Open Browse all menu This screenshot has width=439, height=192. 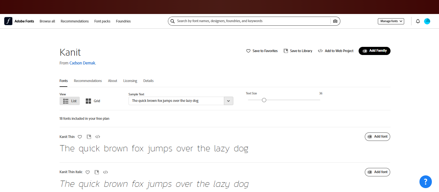pos(47,21)
